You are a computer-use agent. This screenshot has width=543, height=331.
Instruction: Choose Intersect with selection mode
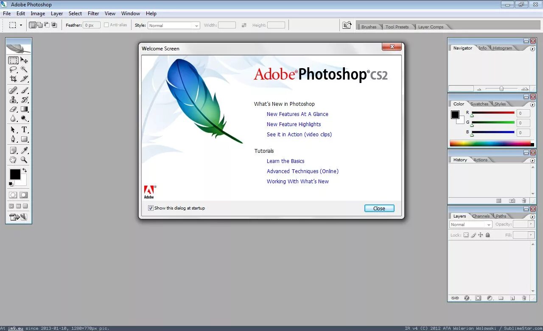[x=54, y=25]
